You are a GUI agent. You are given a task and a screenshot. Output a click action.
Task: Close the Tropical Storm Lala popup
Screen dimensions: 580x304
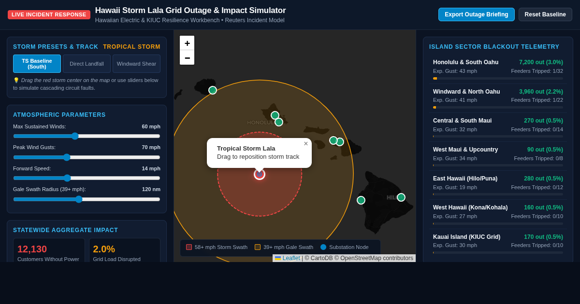305,144
